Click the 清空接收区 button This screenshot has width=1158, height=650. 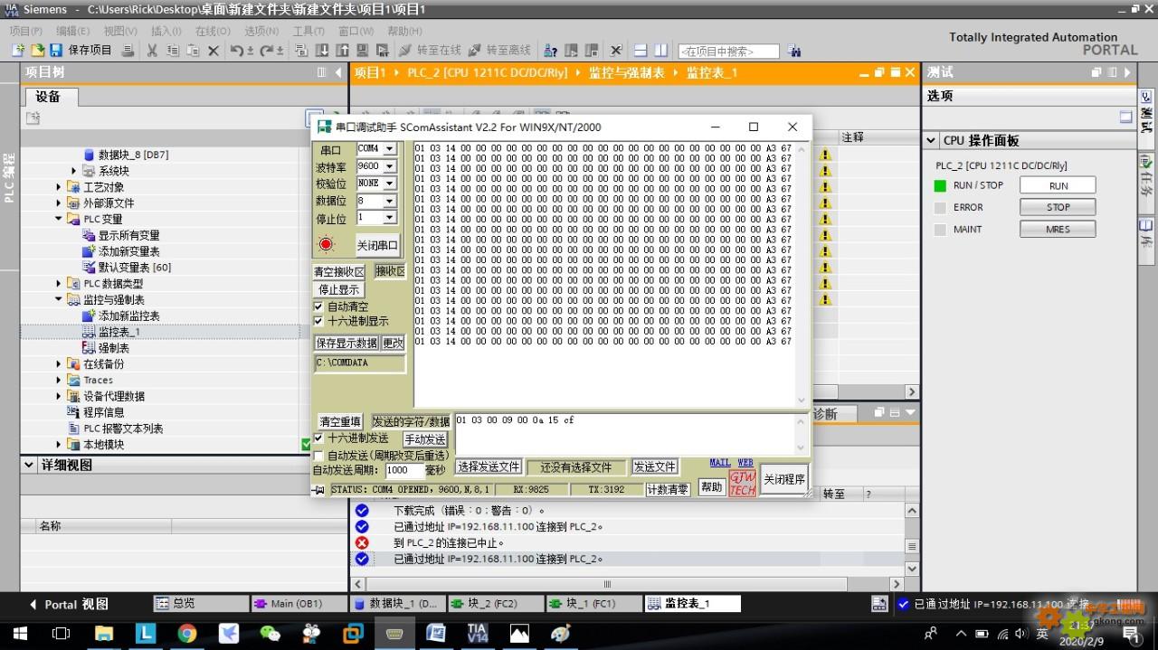339,271
